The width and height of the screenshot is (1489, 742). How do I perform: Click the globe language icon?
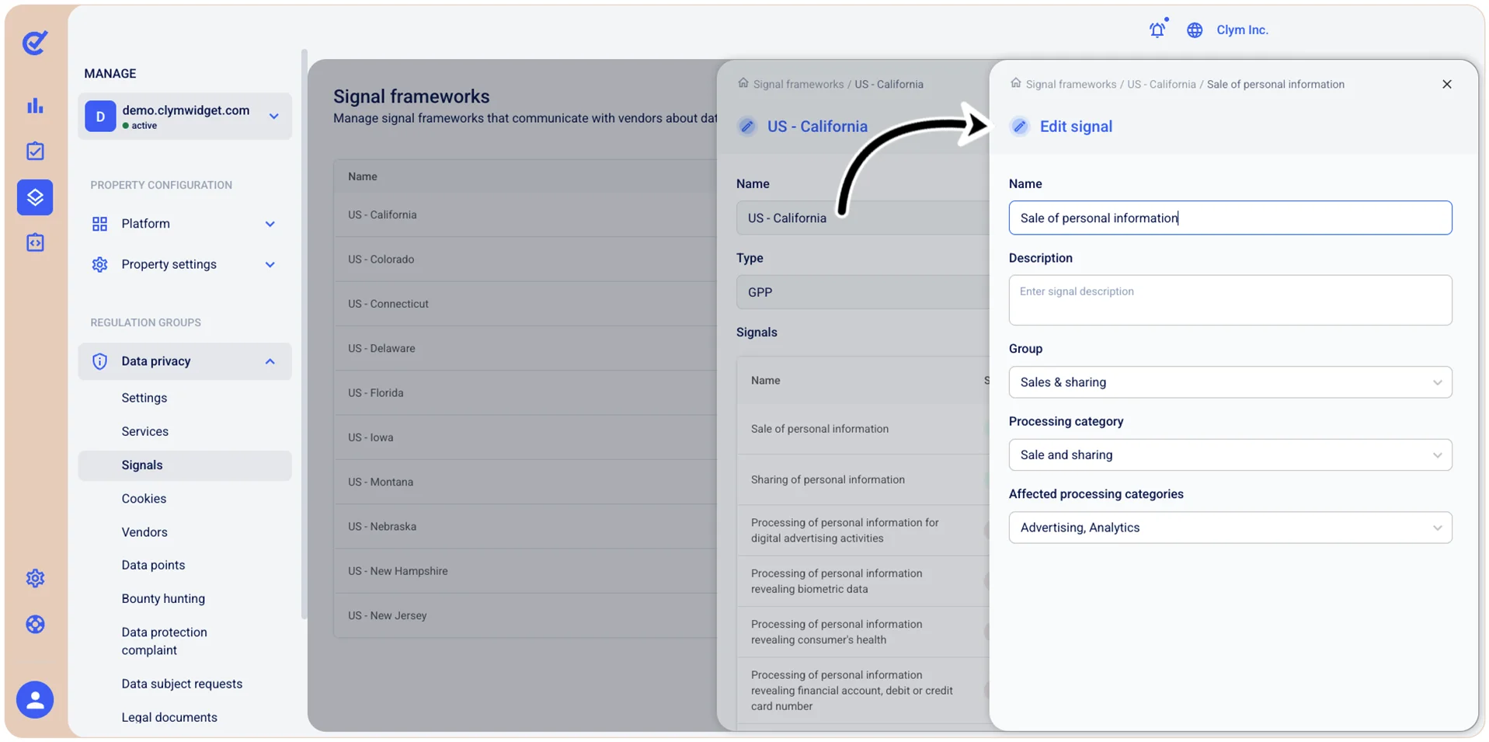pos(1195,30)
